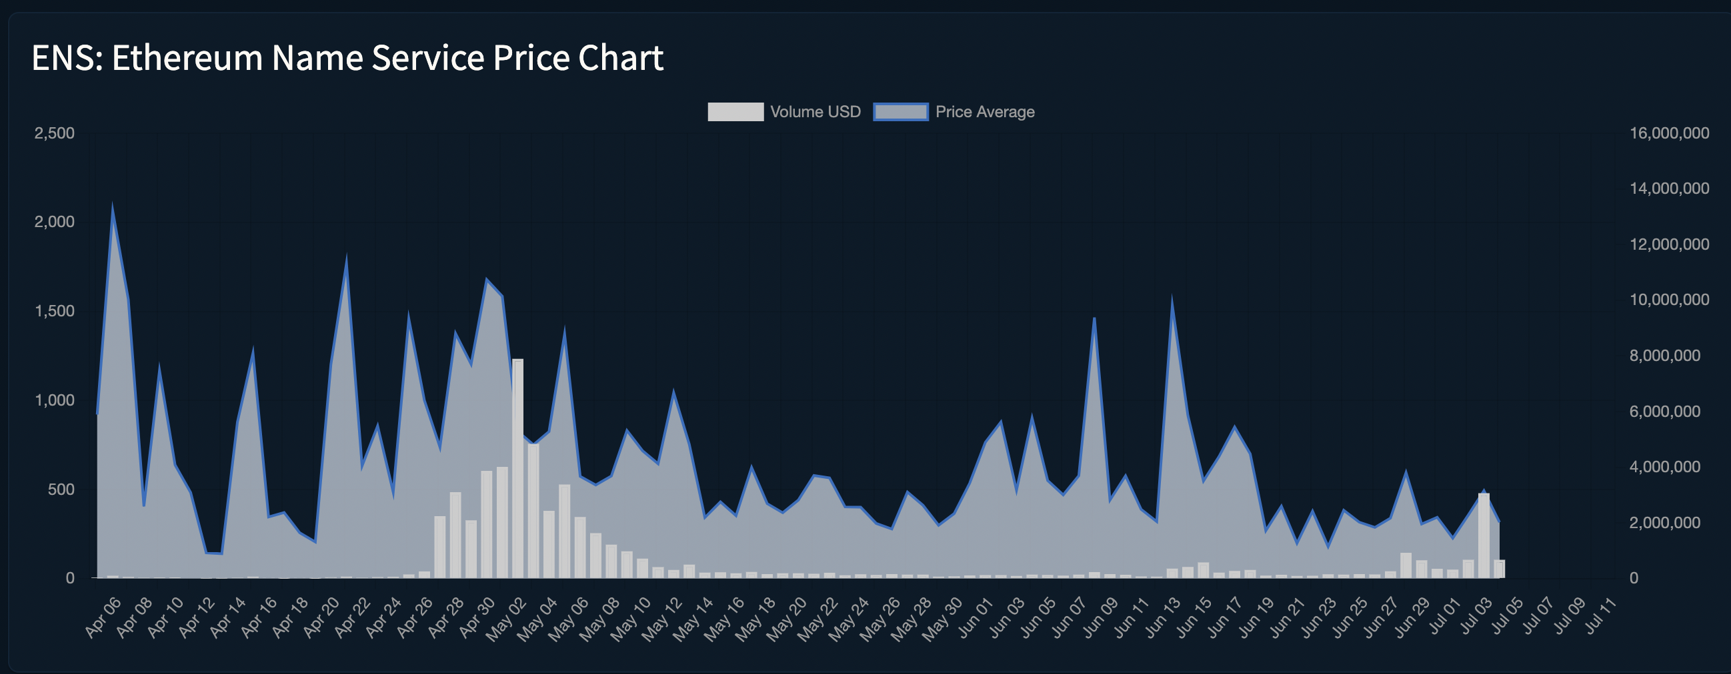The width and height of the screenshot is (1731, 674).
Task: Click the "16,000,000" volume axis label
Action: pyautogui.click(x=1669, y=133)
